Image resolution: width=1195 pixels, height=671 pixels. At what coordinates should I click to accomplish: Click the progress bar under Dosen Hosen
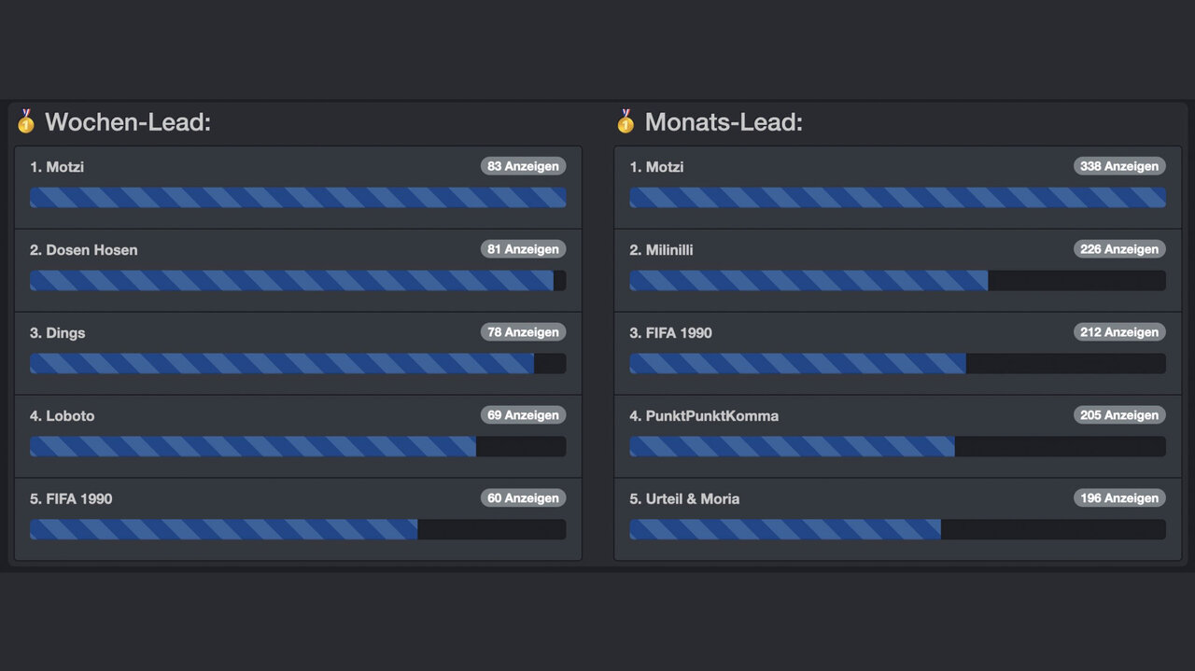click(298, 281)
